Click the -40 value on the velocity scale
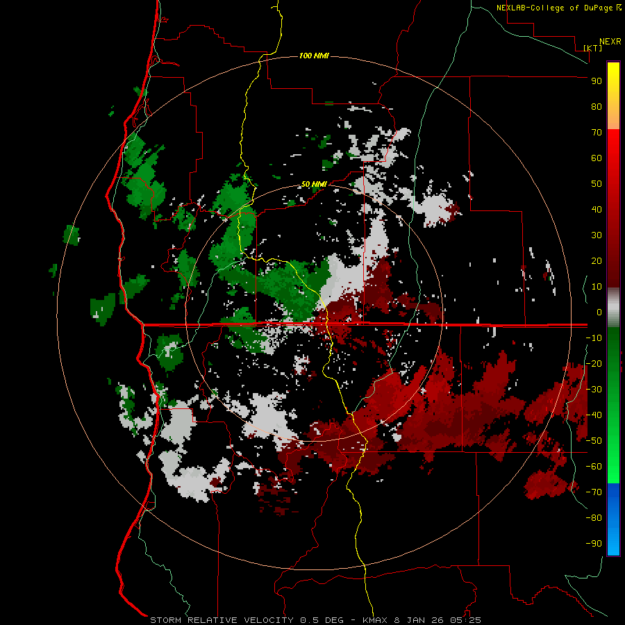Viewport: 625px width, 625px height. [594, 415]
